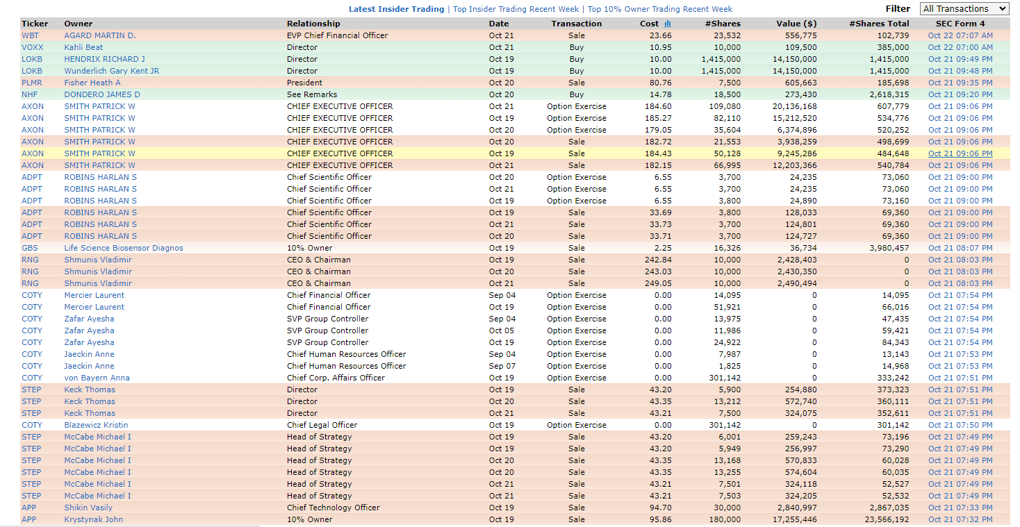
Task: Open owner HENDRIX RICHARD J profile
Action: [x=105, y=59]
